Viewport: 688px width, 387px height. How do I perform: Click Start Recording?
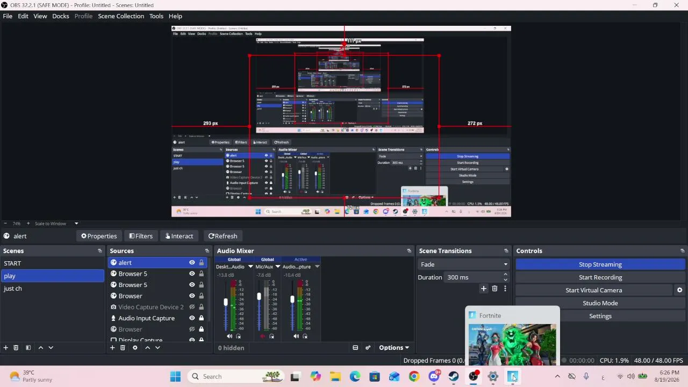(600, 277)
